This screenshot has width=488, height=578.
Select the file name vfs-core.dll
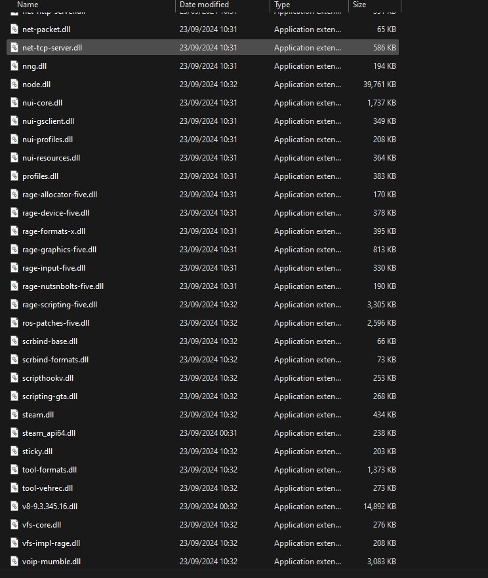click(42, 525)
